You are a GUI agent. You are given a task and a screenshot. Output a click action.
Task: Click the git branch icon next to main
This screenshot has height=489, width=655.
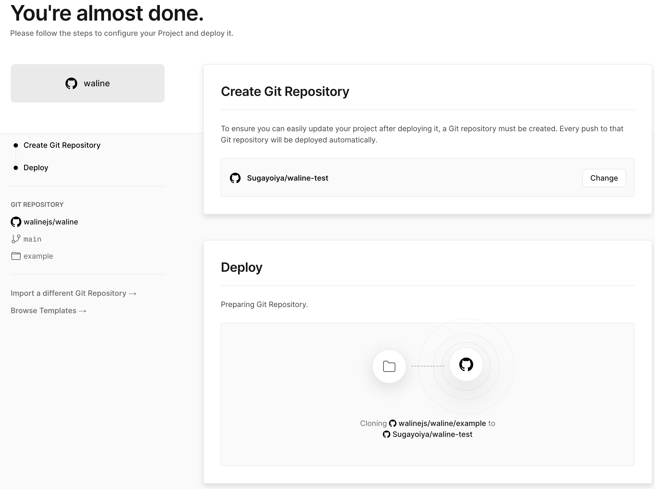[16, 239]
